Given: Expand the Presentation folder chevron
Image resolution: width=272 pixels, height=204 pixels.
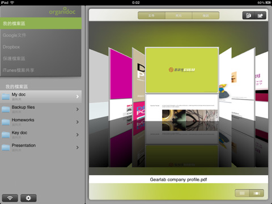Looking at the screenshot, I should pos(78,147).
